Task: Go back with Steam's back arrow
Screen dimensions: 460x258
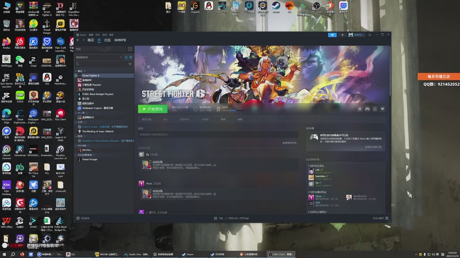Action: coord(78,40)
